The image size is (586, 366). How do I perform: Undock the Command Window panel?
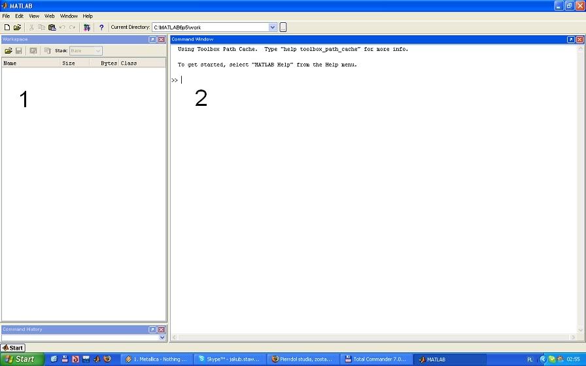coord(571,39)
